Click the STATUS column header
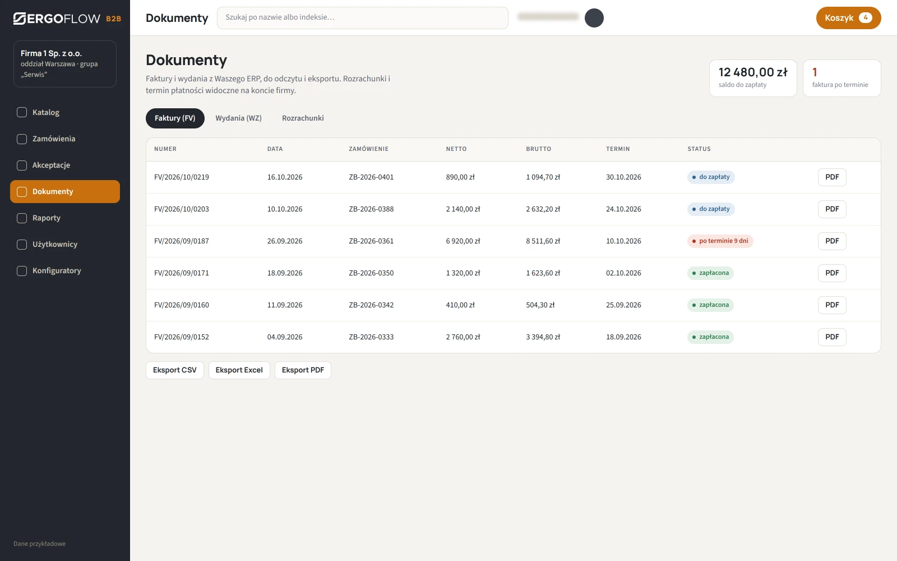Viewport: 897px width, 561px height. 699,149
